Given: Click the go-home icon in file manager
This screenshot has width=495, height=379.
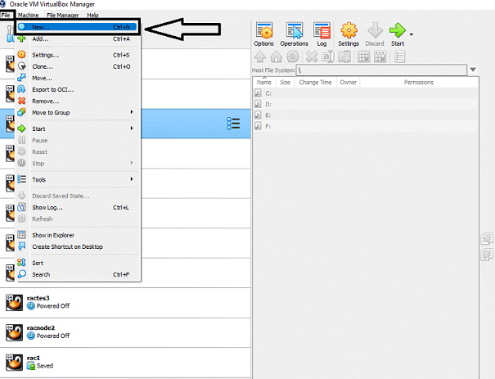Looking at the screenshot, I should pos(277,56).
